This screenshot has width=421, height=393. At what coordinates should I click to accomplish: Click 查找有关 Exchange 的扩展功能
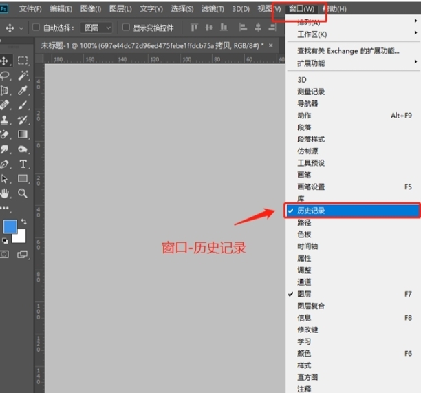tap(348, 51)
